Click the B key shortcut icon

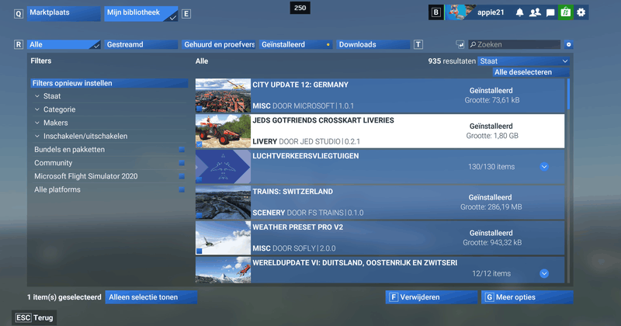coord(436,12)
